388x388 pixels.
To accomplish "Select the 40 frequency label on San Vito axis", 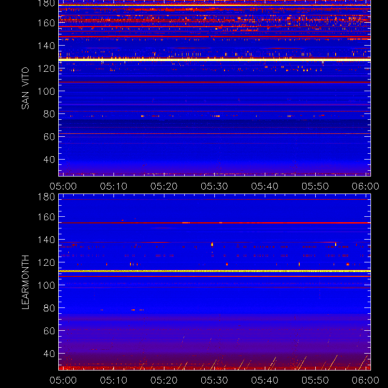I will click(49, 160).
